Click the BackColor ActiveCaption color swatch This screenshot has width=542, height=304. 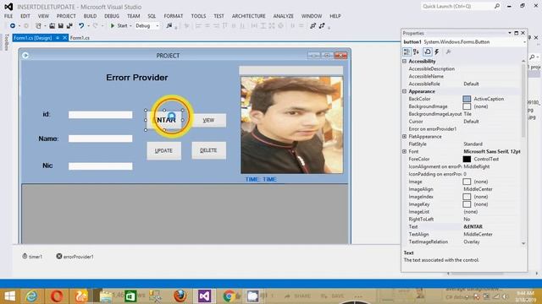467,99
